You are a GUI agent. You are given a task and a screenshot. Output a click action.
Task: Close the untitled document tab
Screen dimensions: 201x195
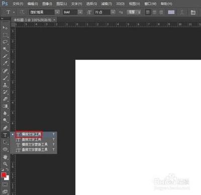pos(54,20)
